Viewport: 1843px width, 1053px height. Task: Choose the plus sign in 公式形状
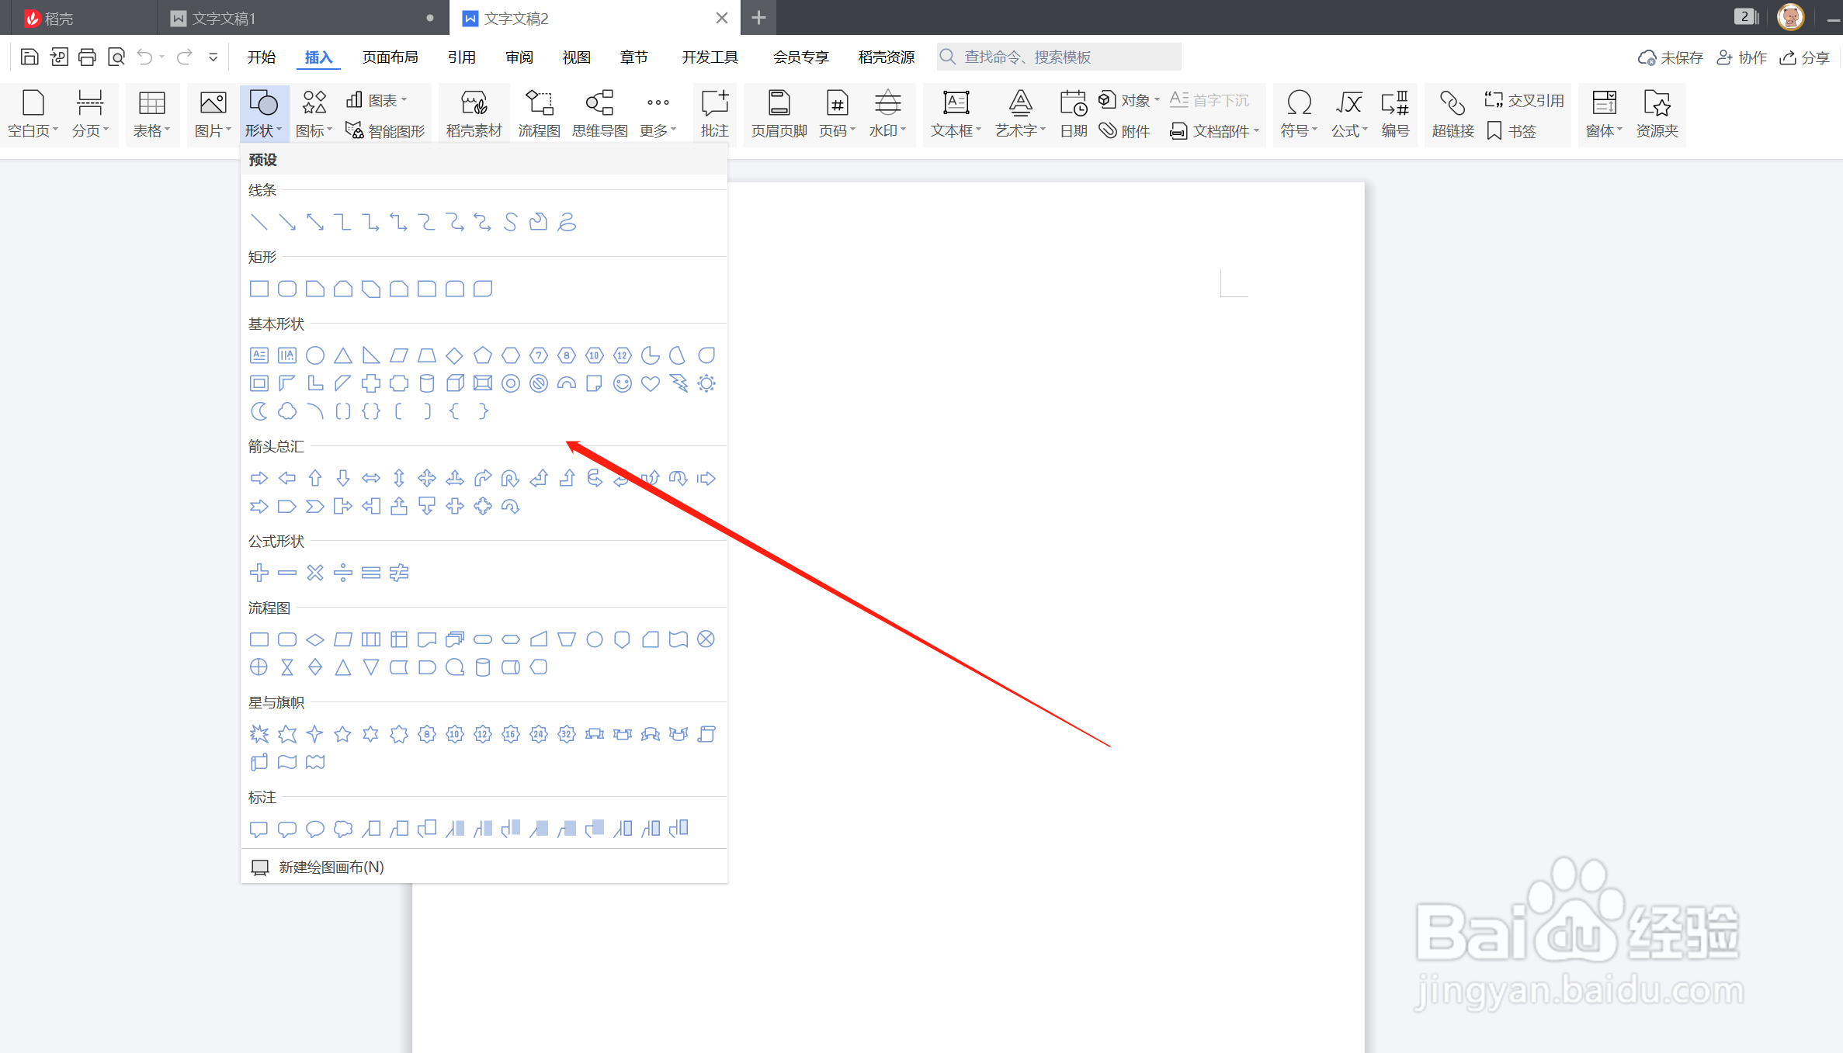tap(259, 573)
